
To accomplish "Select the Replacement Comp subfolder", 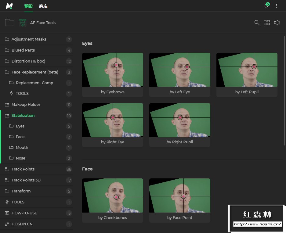I will click(37, 83).
